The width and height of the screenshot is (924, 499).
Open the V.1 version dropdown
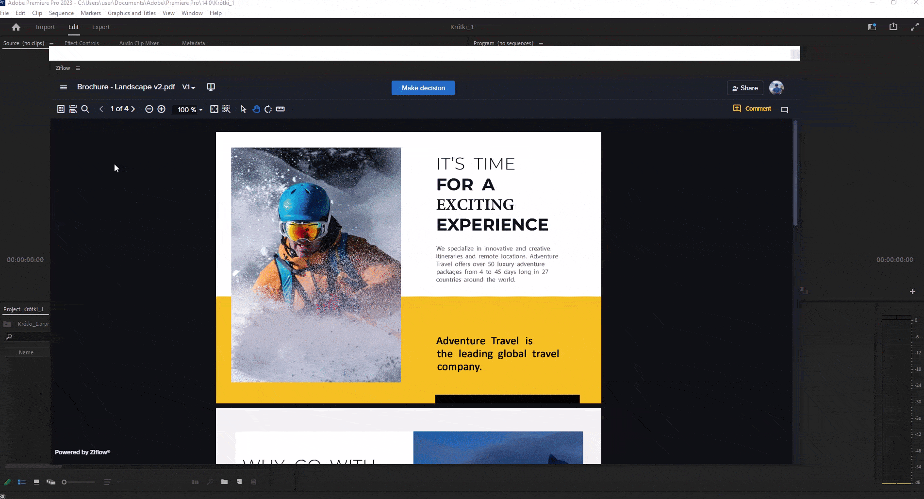click(189, 87)
